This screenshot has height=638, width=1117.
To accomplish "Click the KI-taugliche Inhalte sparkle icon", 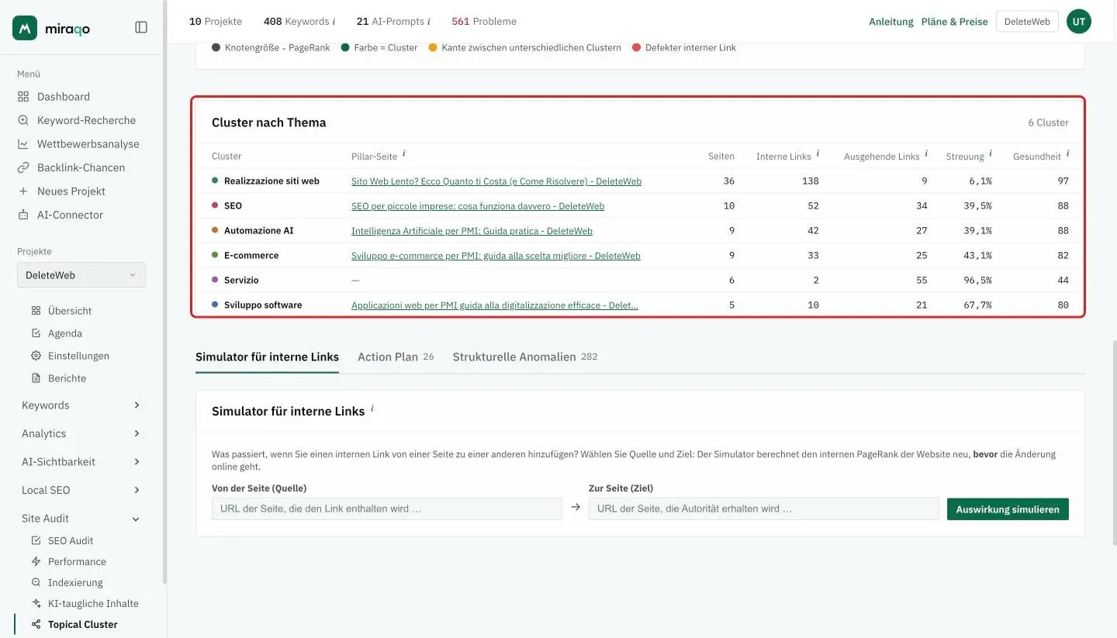I will tap(36, 603).
